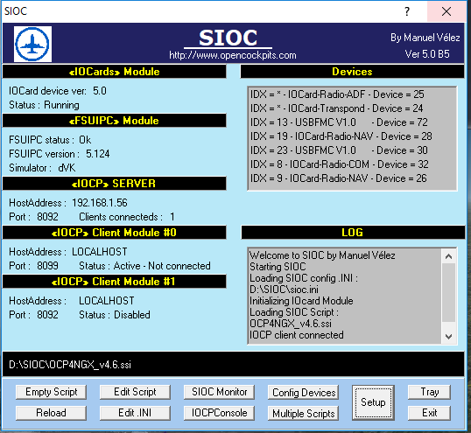
Task: Minimize SIOC to Tray
Action: point(429,392)
